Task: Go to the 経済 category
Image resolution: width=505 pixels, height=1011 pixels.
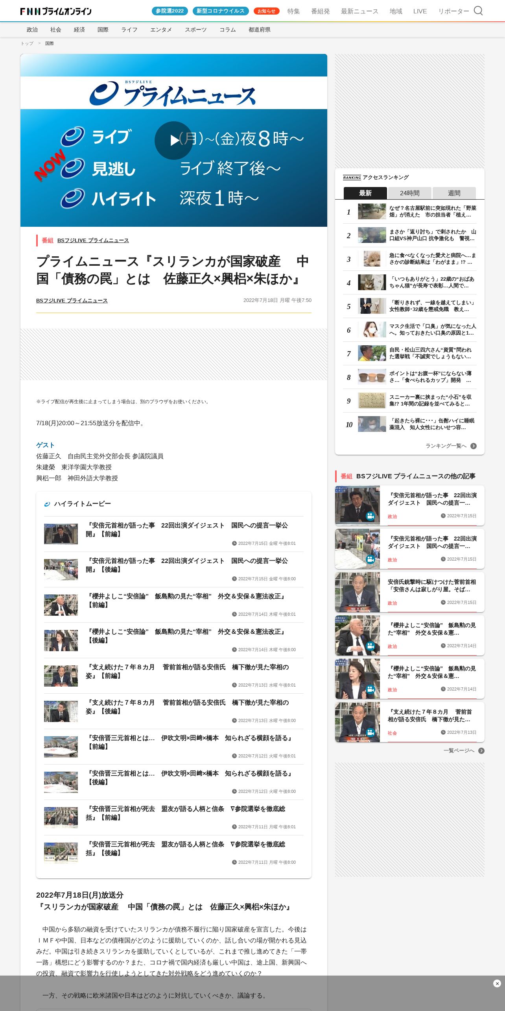Action: (x=79, y=30)
